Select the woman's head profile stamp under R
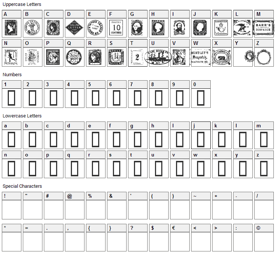The width and height of the screenshot is (276, 254). coord(95,57)
